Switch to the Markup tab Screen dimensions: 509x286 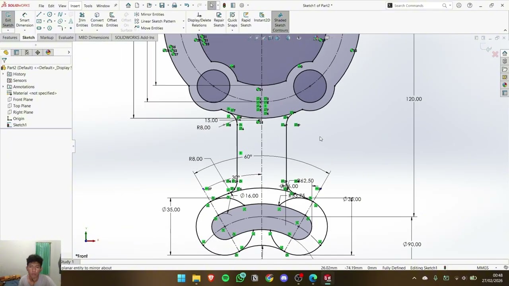pyautogui.click(x=47, y=37)
